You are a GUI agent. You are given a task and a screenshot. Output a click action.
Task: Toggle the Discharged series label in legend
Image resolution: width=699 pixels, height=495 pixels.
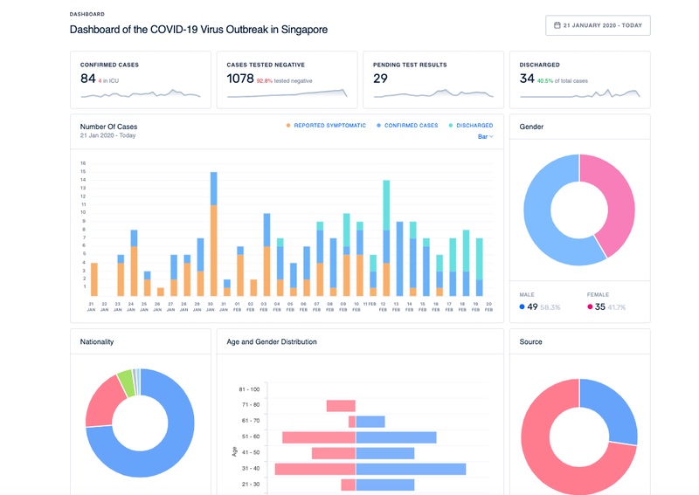pyautogui.click(x=475, y=126)
